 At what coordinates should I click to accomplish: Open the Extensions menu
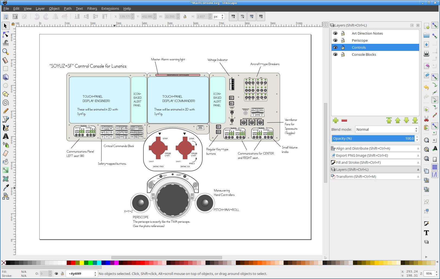click(x=110, y=9)
